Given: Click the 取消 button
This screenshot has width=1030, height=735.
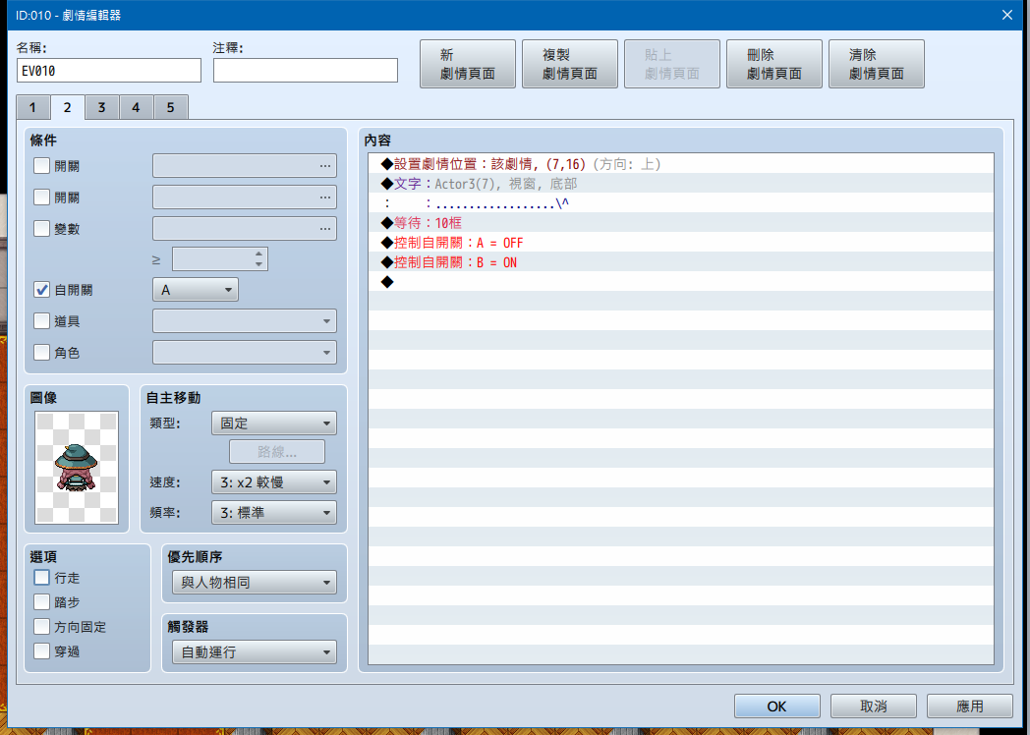Looking at the screenshot, I should pyautogui.click(x=874, y=707).
